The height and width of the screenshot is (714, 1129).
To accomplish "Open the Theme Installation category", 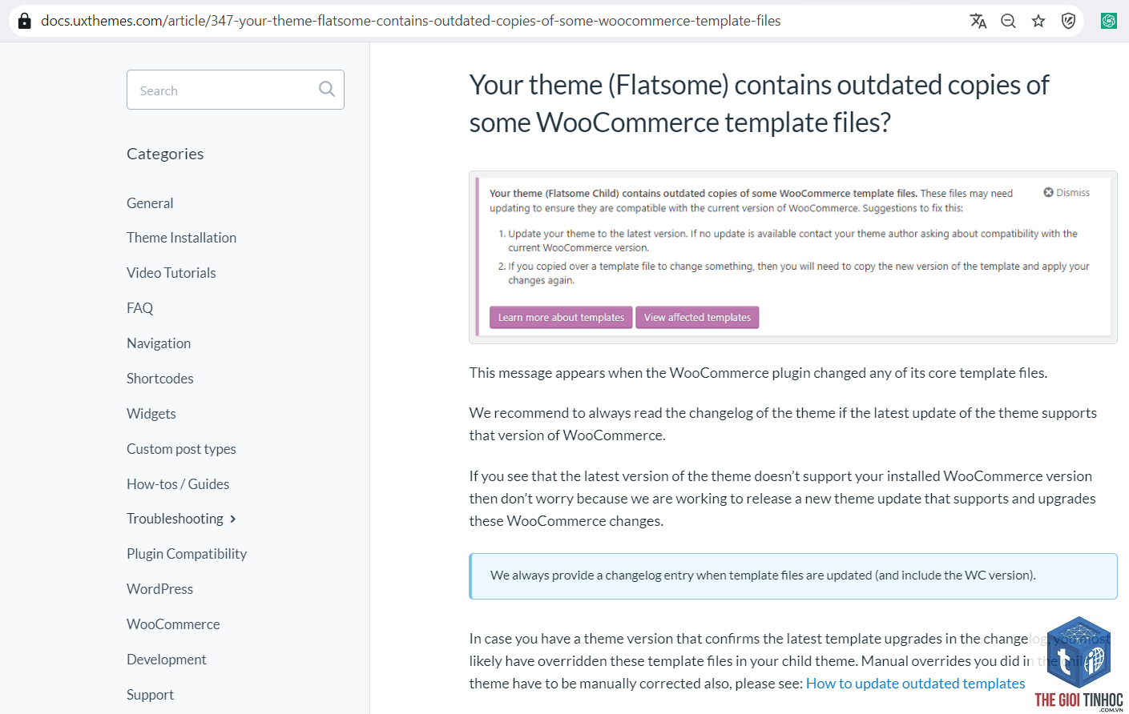I will [181, 238].
